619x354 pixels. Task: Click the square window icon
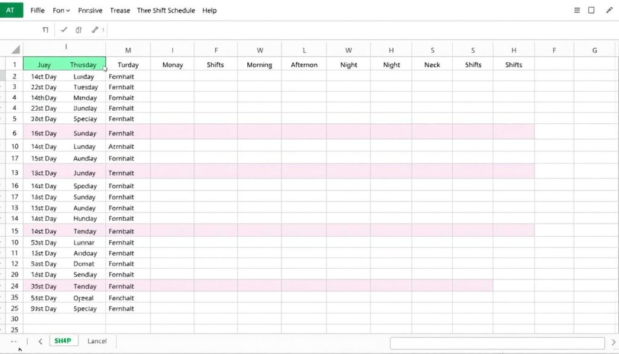coord(591,10)
